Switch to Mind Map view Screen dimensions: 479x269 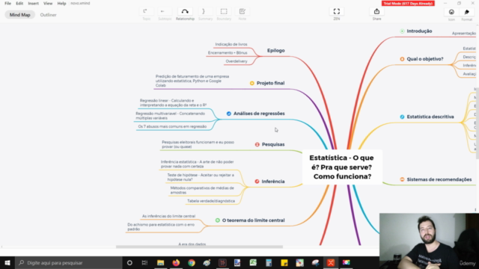(20, 15)
